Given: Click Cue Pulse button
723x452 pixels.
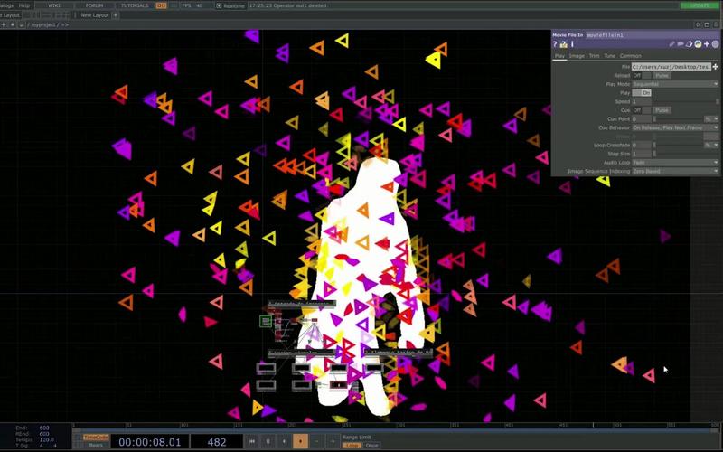Looking at the screenshot, I should point(662,110).
